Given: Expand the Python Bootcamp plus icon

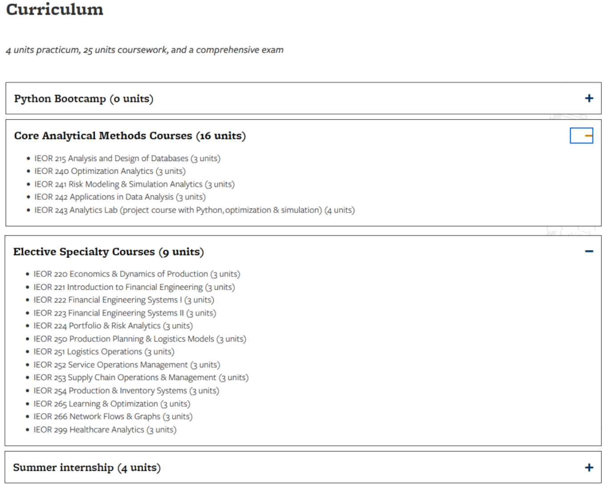Looking at the screenshot, I should 589,98.
